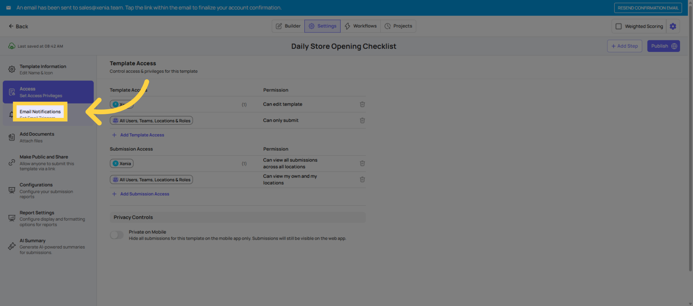Delete the 'Can only submit' access row
This screenshot has height=306, width=693.
[362, 120]
